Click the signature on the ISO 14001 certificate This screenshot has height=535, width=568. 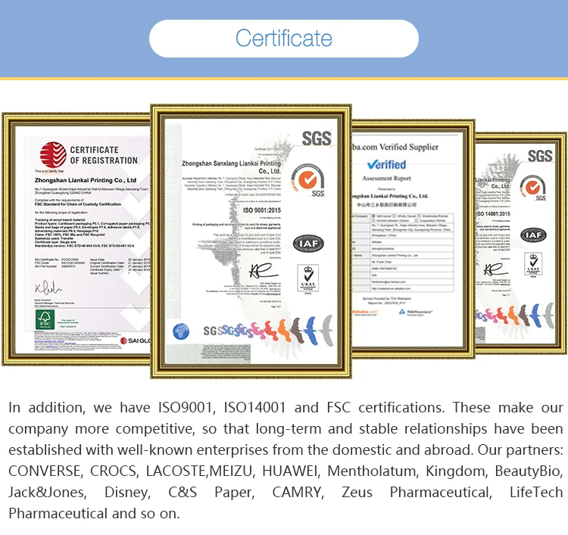pos(495,269)
